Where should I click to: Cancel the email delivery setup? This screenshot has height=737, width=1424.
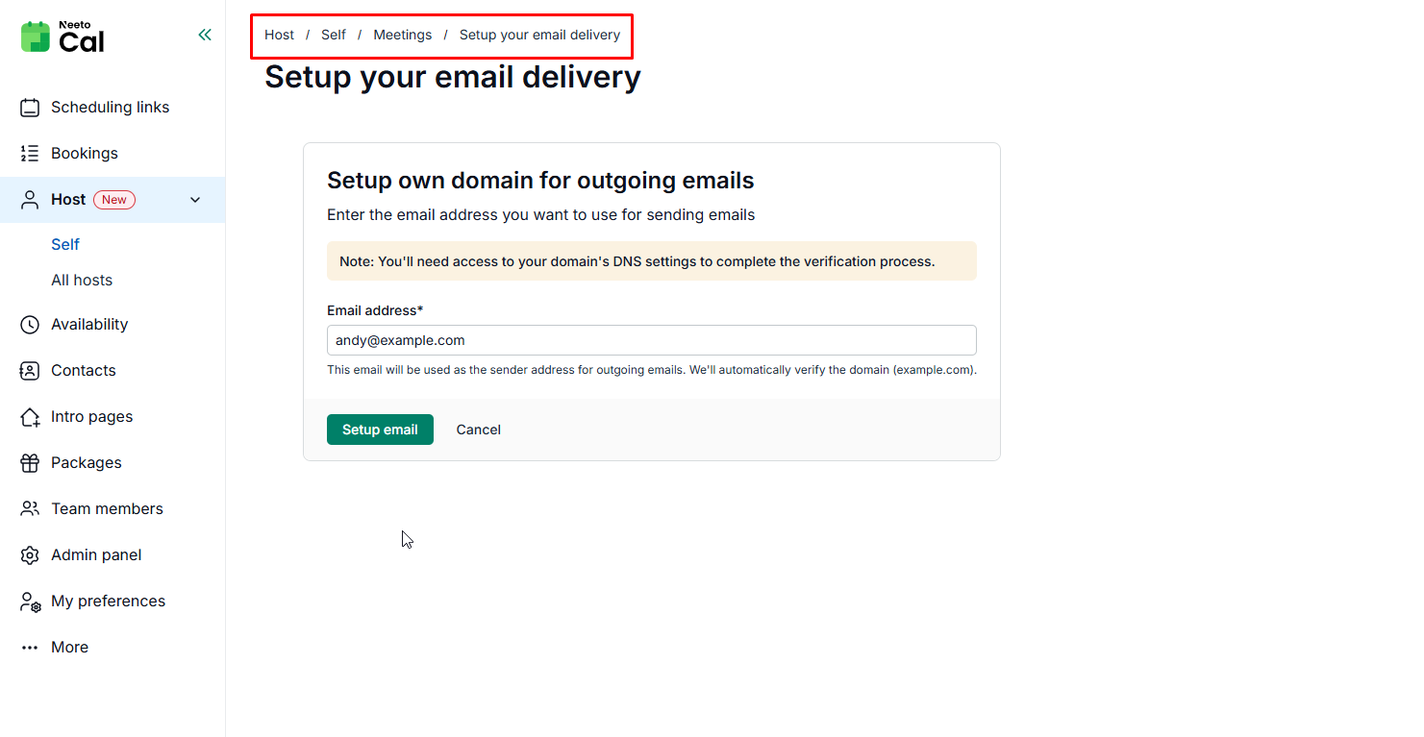coord(478,430)
